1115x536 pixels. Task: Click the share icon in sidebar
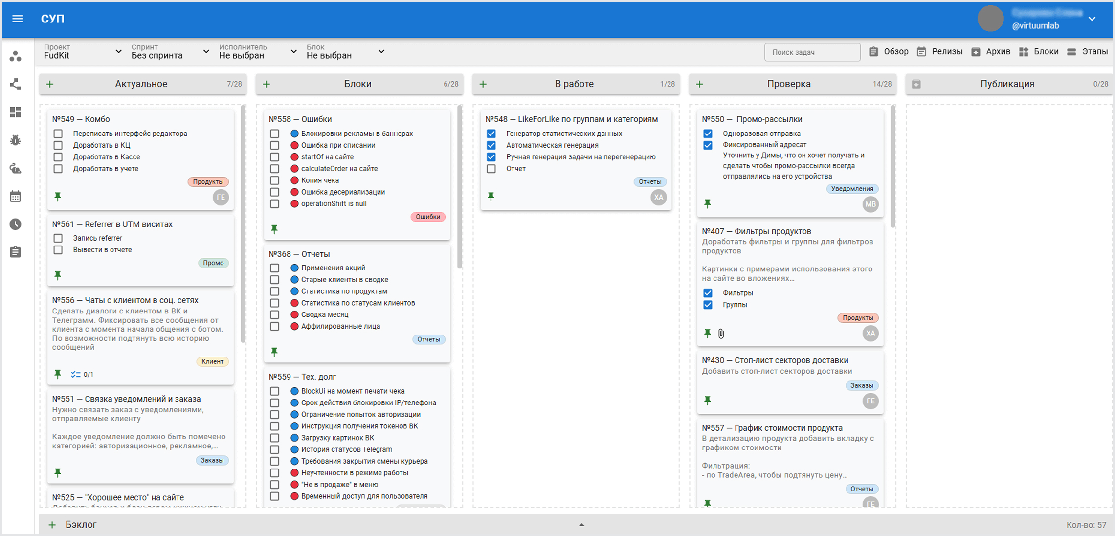pyautogui.click(x=16, y=84)
